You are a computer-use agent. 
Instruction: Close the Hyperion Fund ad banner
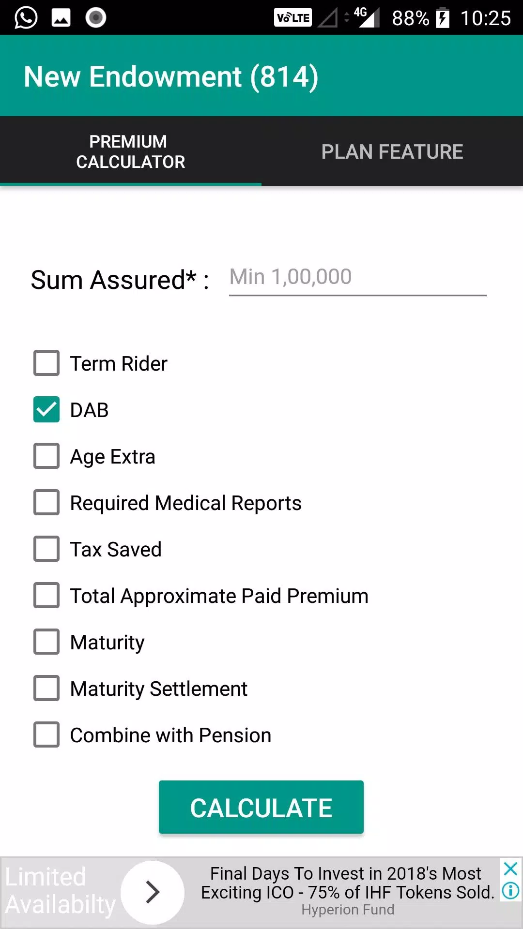[x=511, y=869]
